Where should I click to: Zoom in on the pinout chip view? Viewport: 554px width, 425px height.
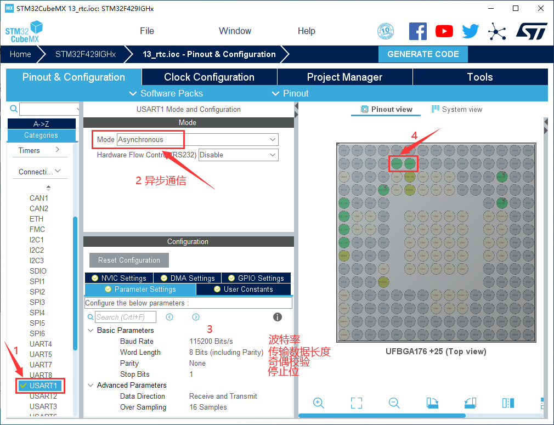318,403
